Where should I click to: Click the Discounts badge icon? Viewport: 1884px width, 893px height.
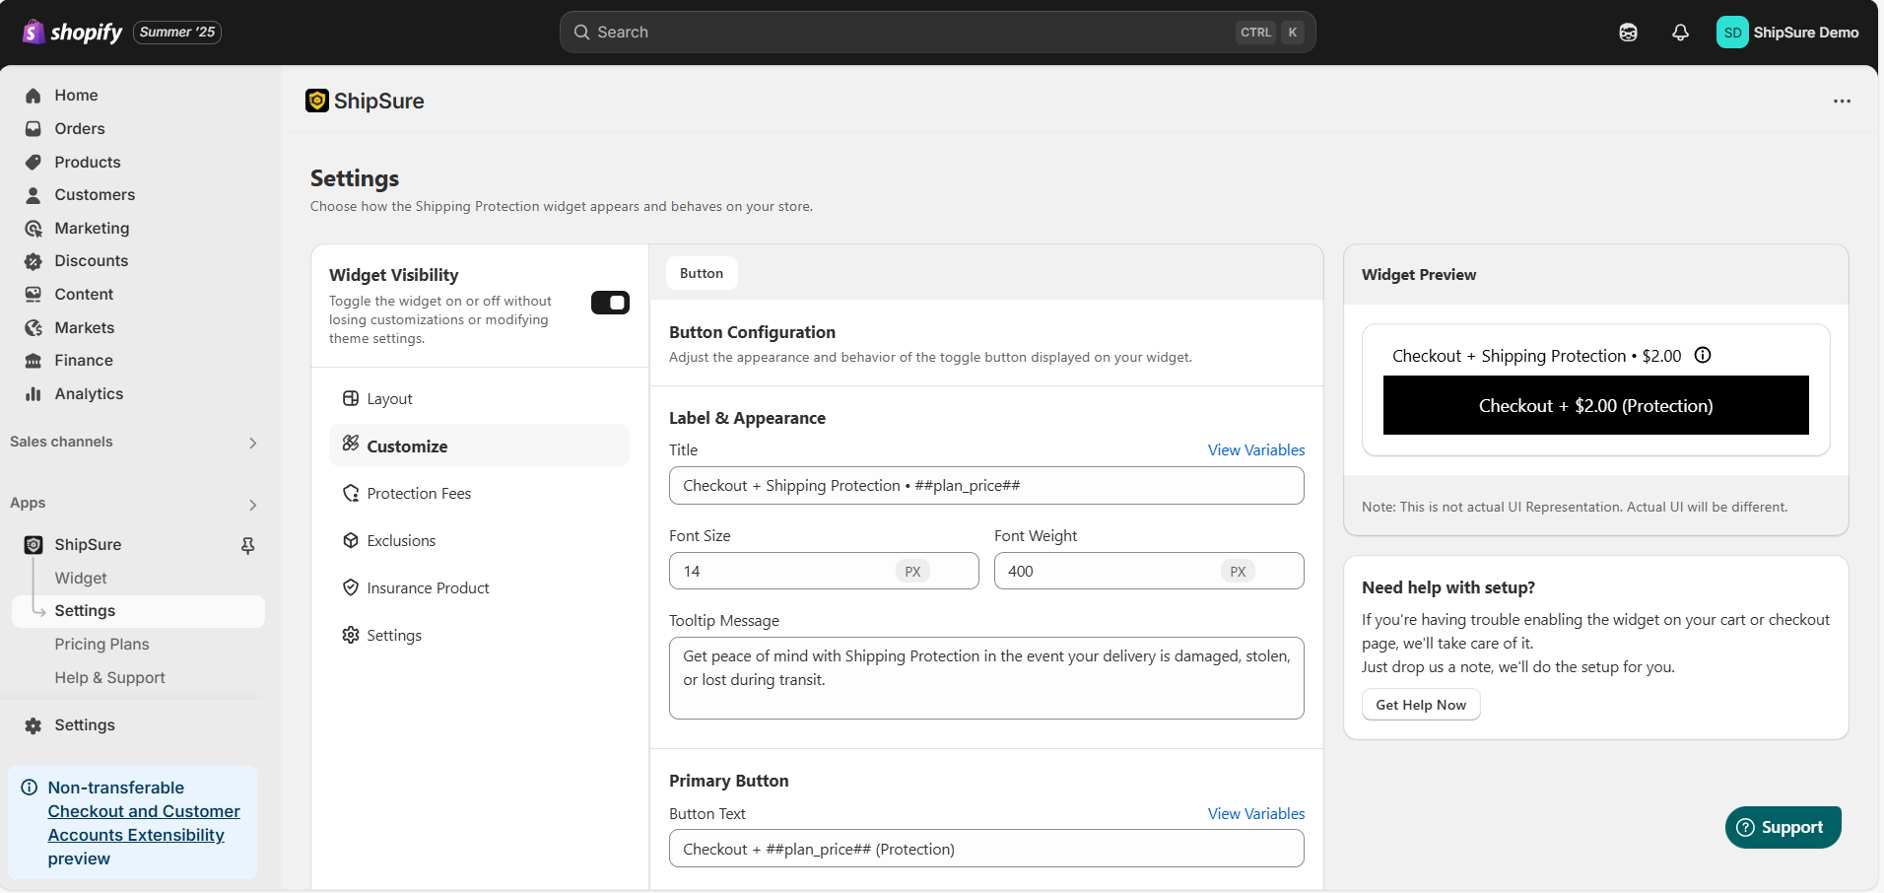(34, 261)
